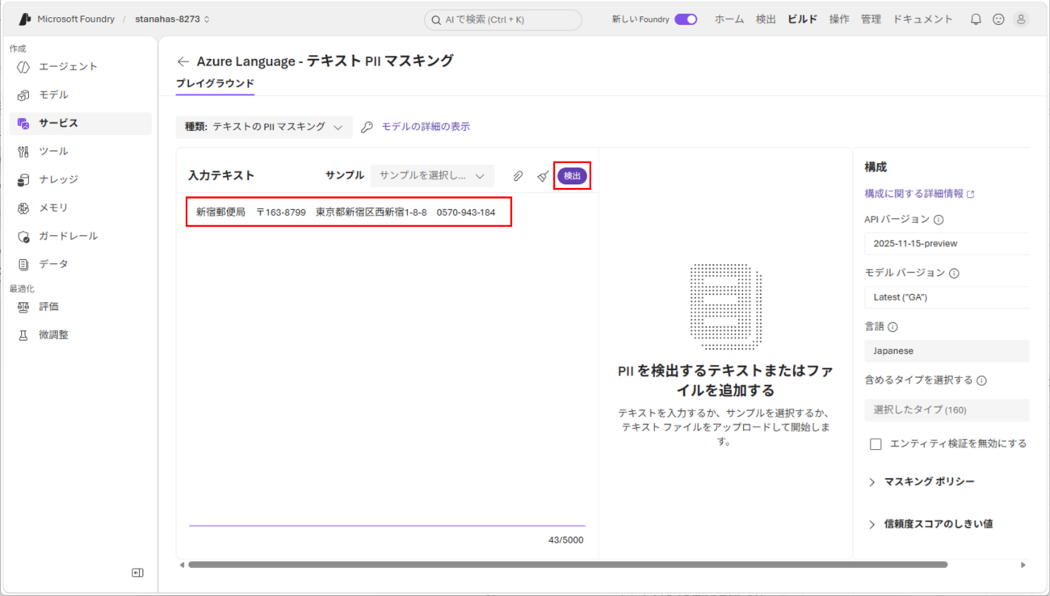Select the モデル sidebar icon

pos(23,94)
